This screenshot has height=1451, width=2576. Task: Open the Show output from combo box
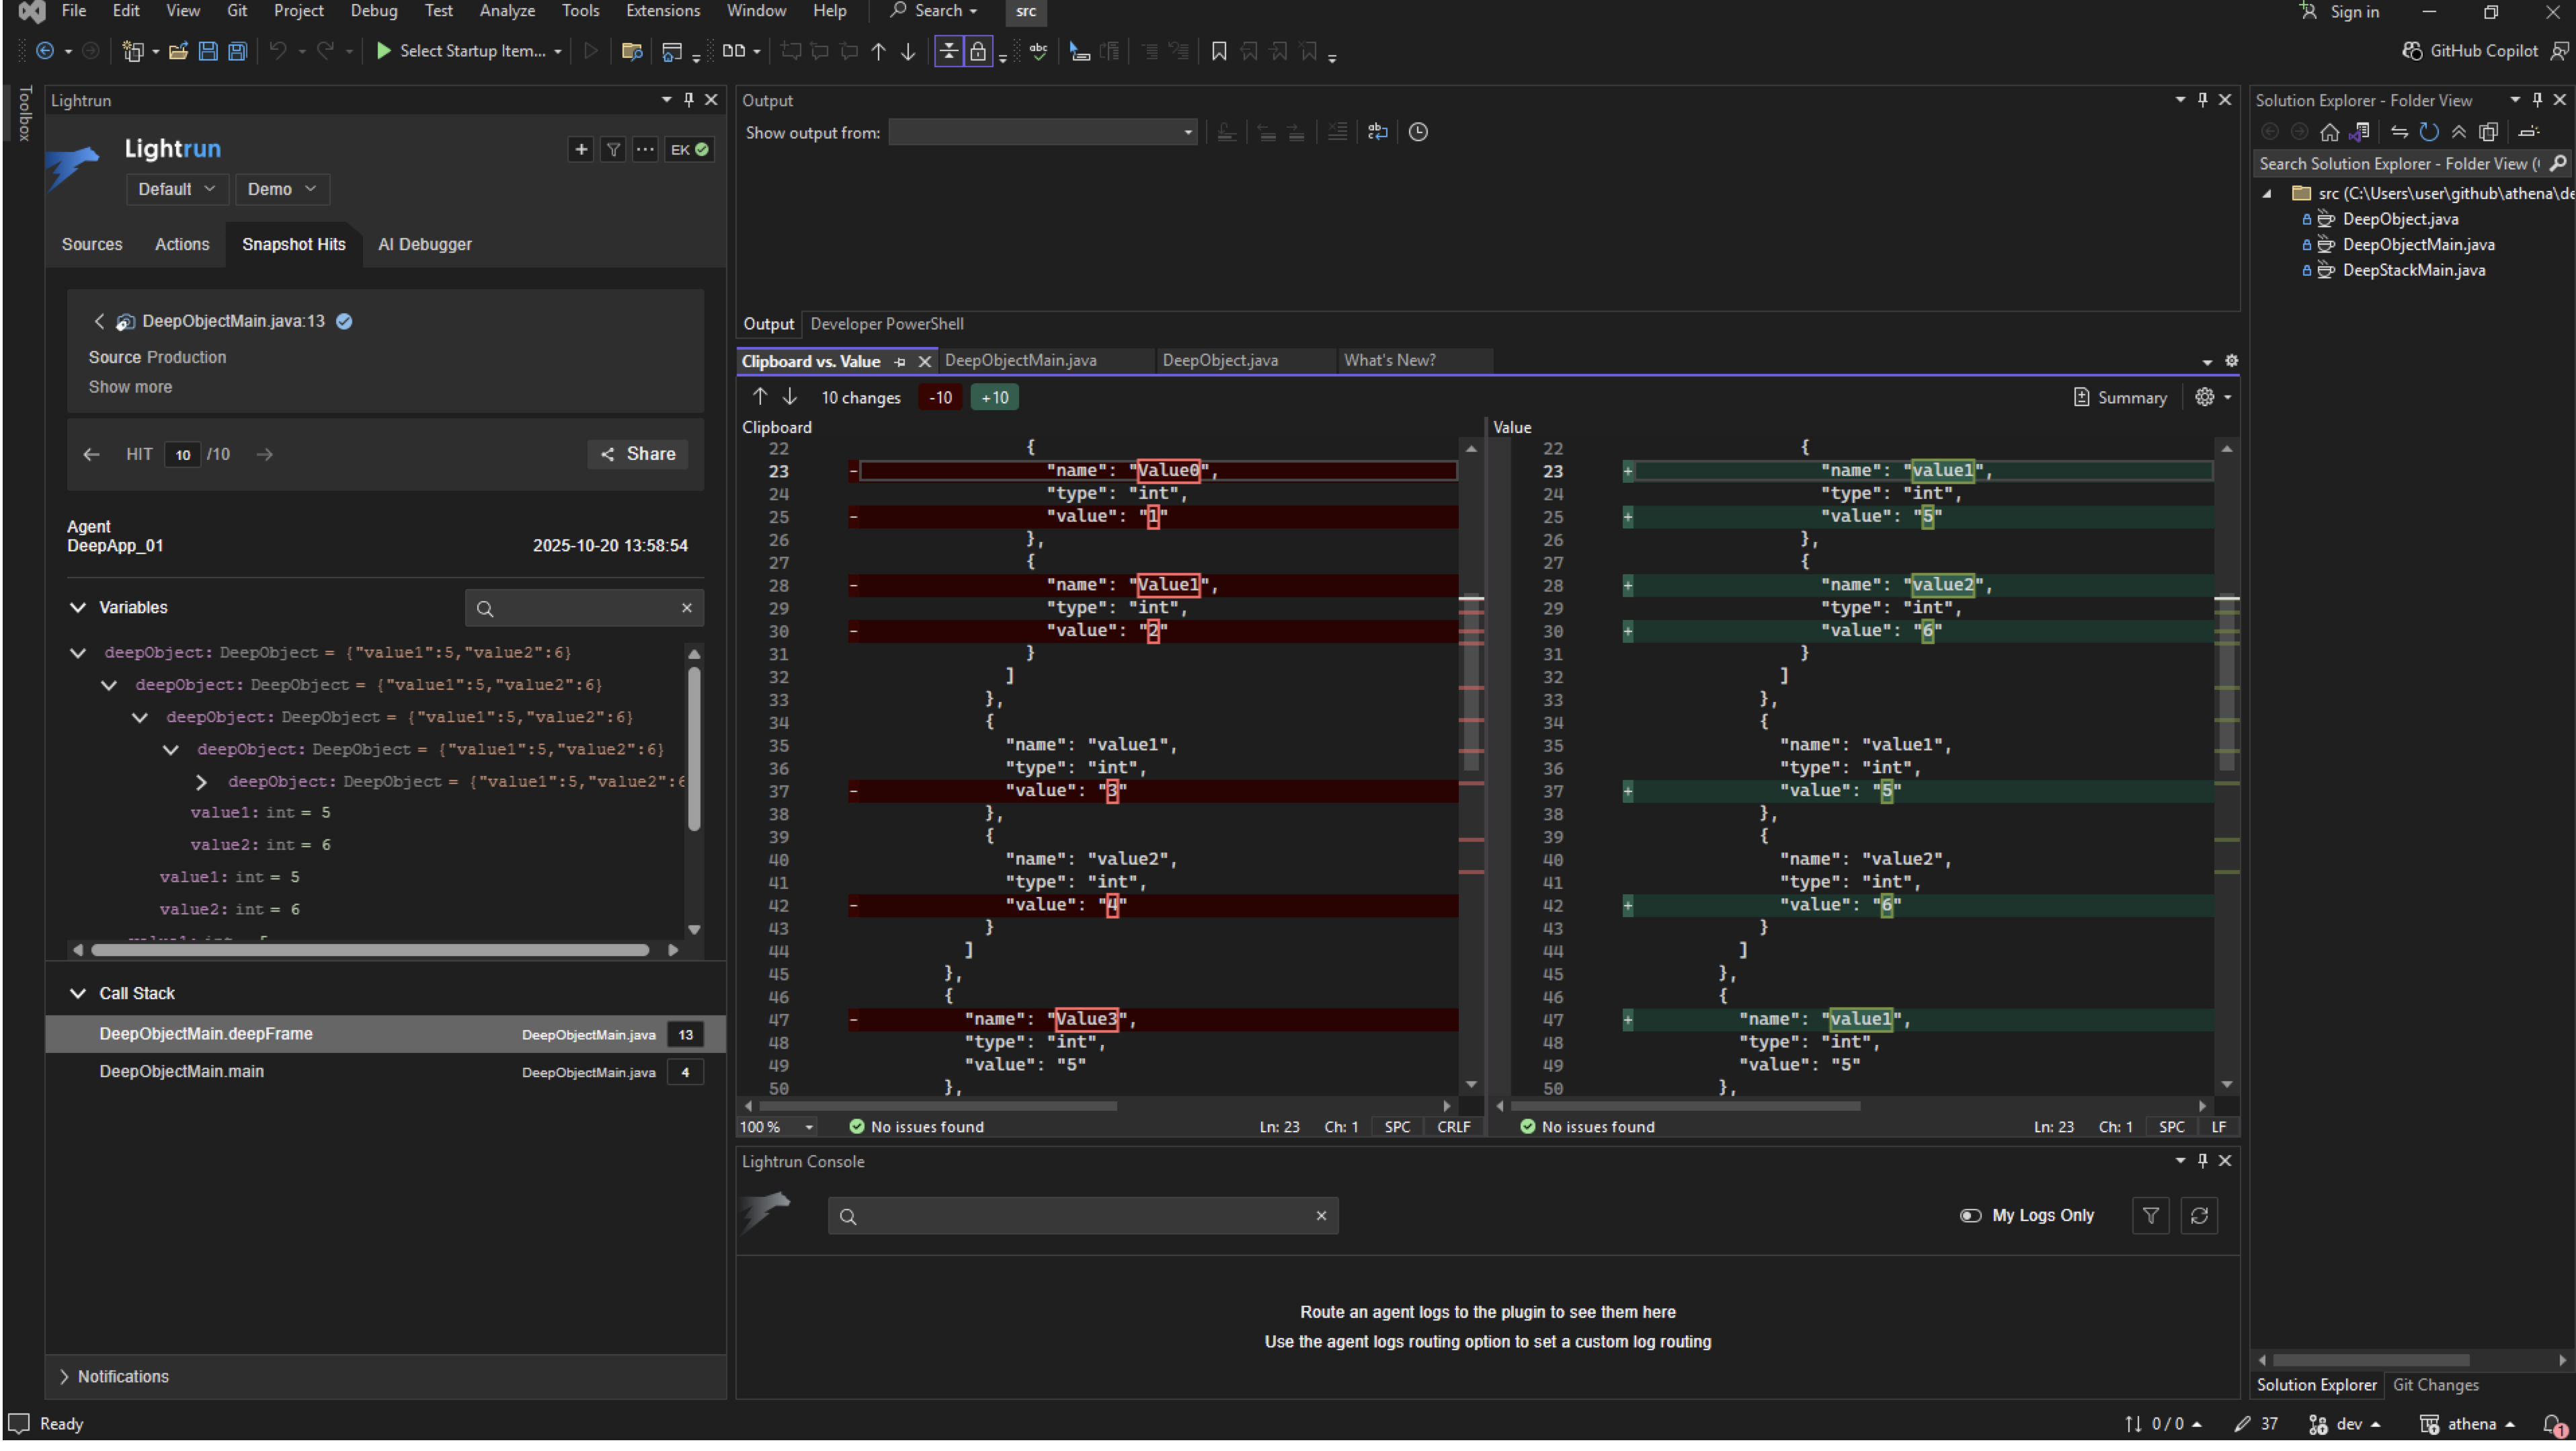pyautogui.click(x=1042, y=133)
